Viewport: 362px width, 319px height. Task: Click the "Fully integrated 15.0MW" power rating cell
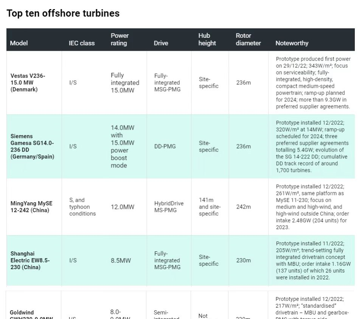[125, 82]
